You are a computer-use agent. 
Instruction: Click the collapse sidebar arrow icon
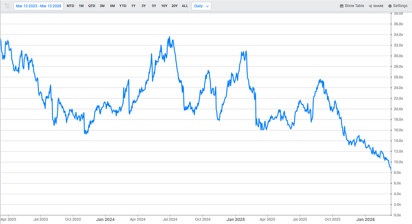coord(7,6)
